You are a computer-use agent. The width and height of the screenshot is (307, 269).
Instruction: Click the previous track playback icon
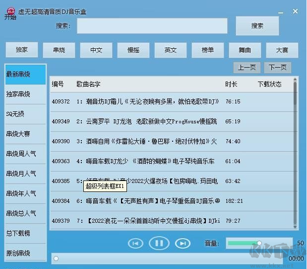[x=135, y=243]
